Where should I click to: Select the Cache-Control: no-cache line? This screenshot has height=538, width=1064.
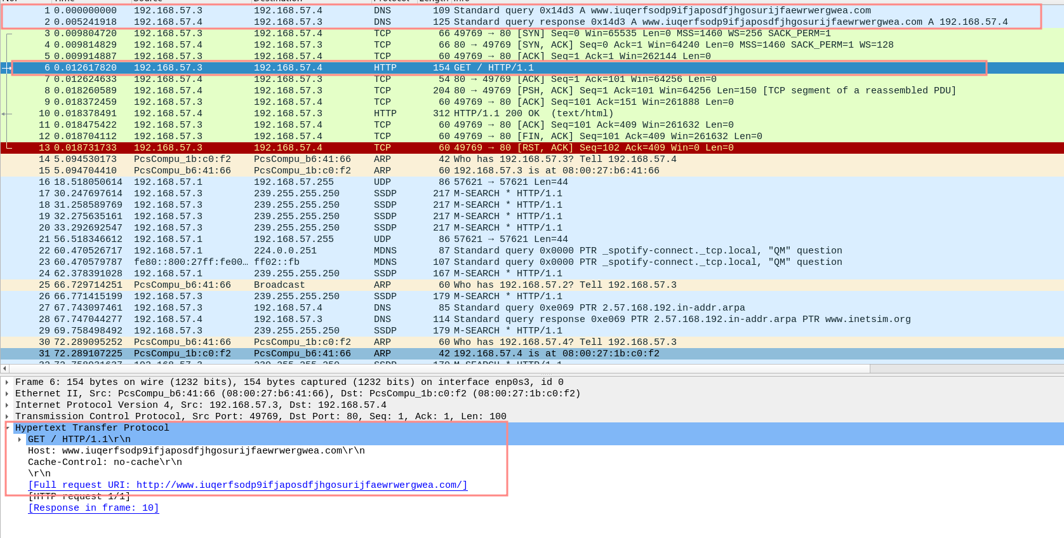click(x=105, y=462)
